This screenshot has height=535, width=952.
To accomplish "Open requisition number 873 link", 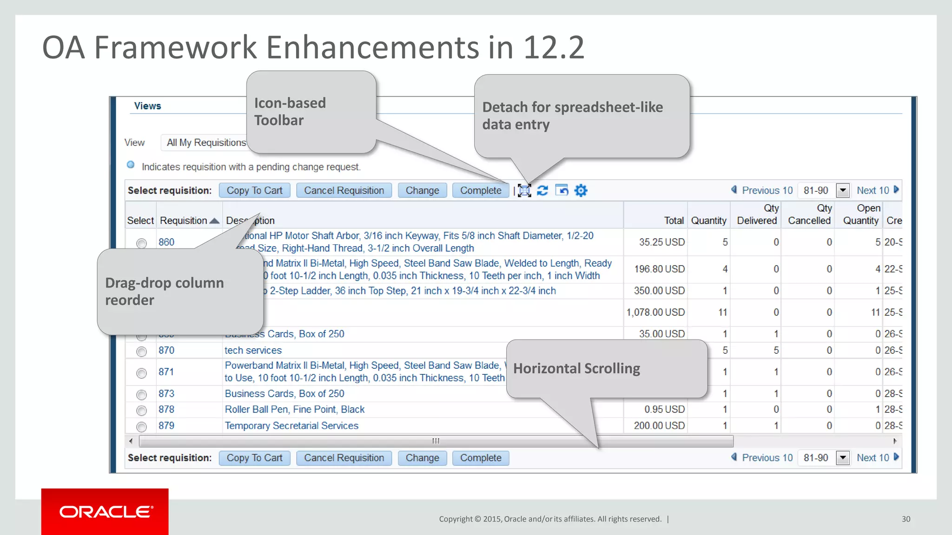I will [166, 393].
